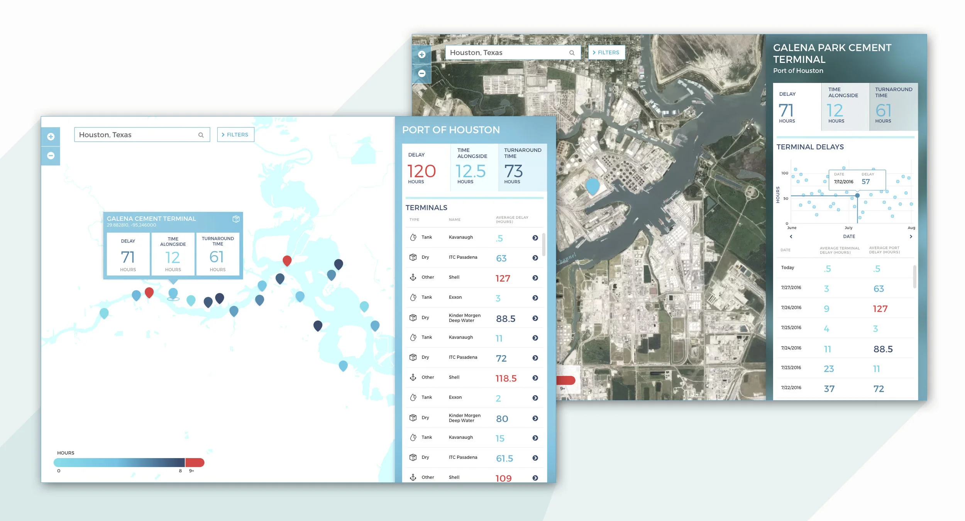Image resolution: width=965 pixels, height=521 pixels.
Task: Select the large blue pin on satellite map
Action: 593,186
